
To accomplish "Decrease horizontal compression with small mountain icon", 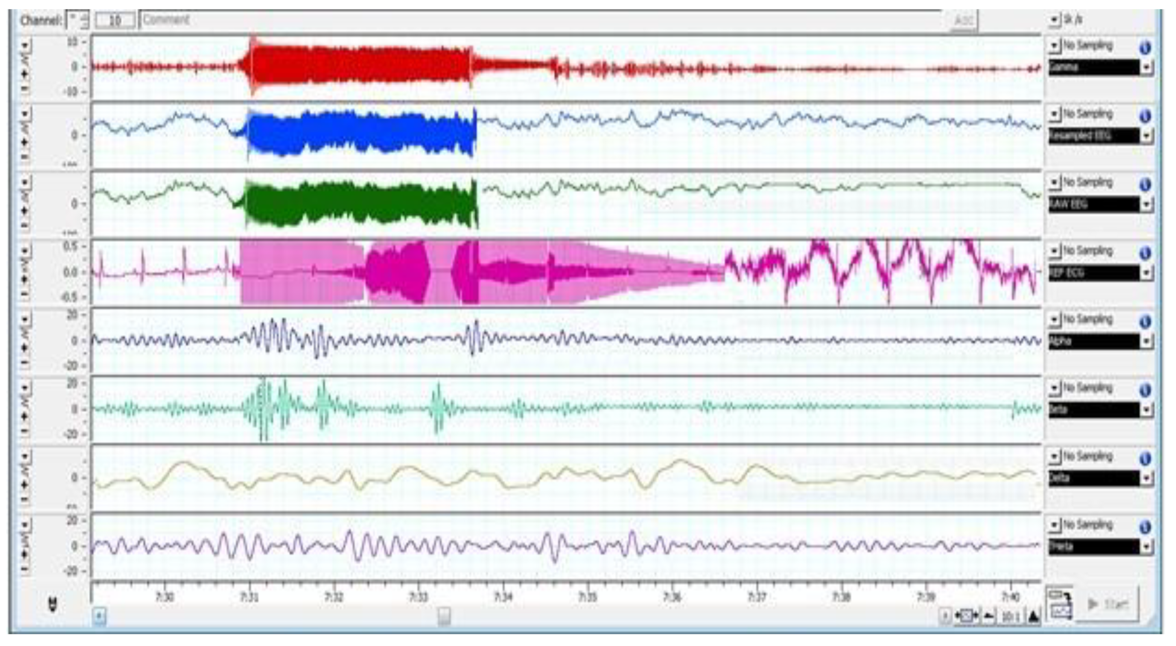I will point(989,616).
